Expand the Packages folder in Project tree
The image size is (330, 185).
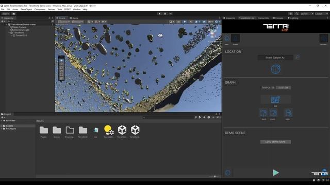tap(2, 128)
